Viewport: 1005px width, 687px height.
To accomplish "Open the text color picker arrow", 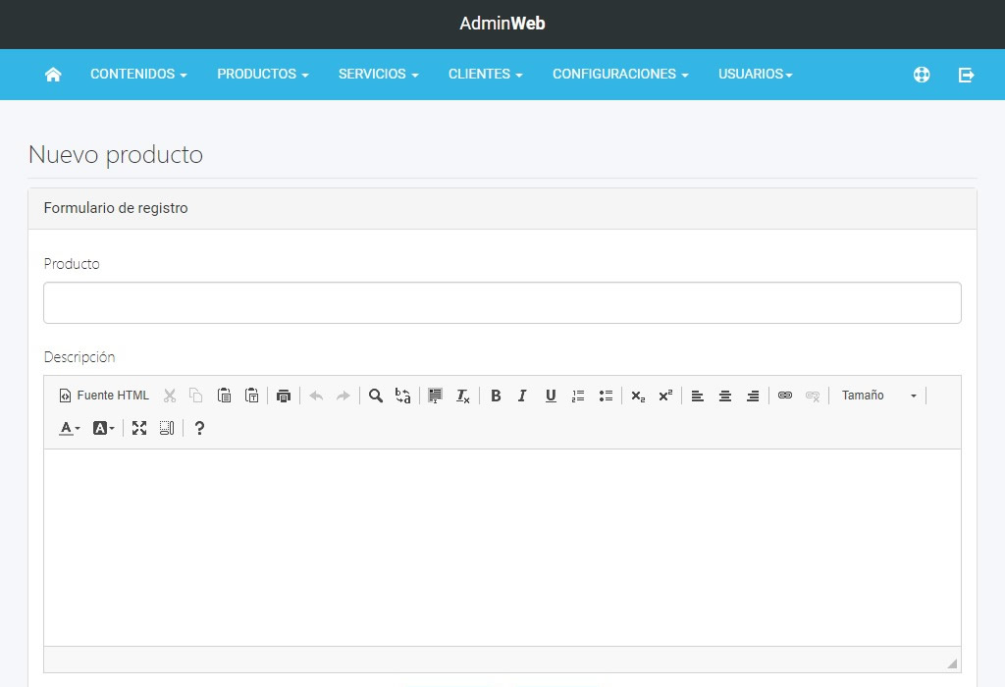I will pos(77,428).
